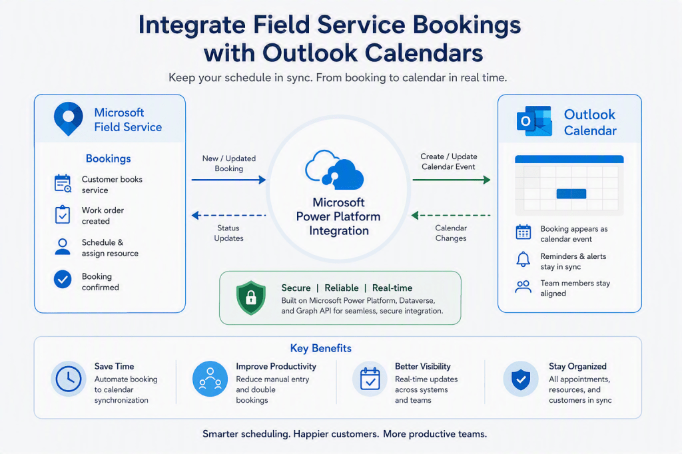Click 'All appointments, resources, and customers in sync' text
Screen dimensions: 682x454
pos(580,389)
